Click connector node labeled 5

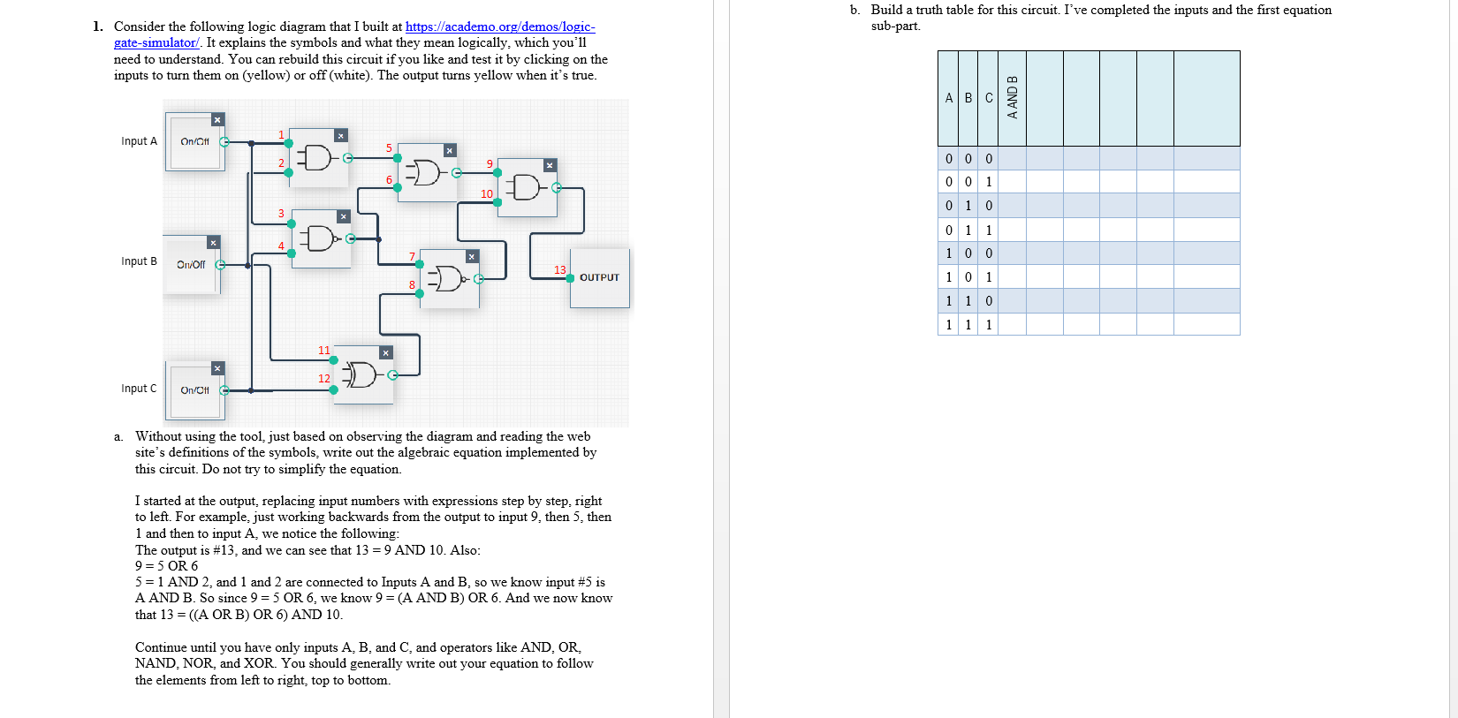[398, 157]
